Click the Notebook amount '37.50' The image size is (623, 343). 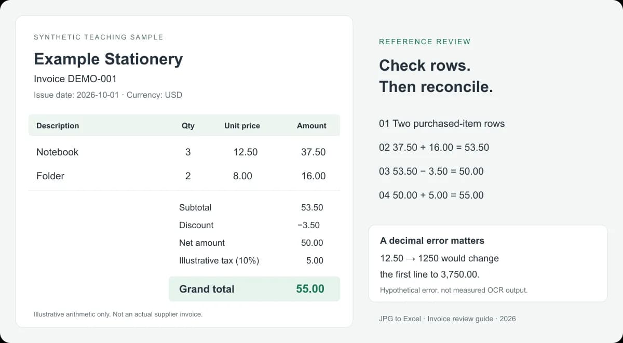point(314,152)
